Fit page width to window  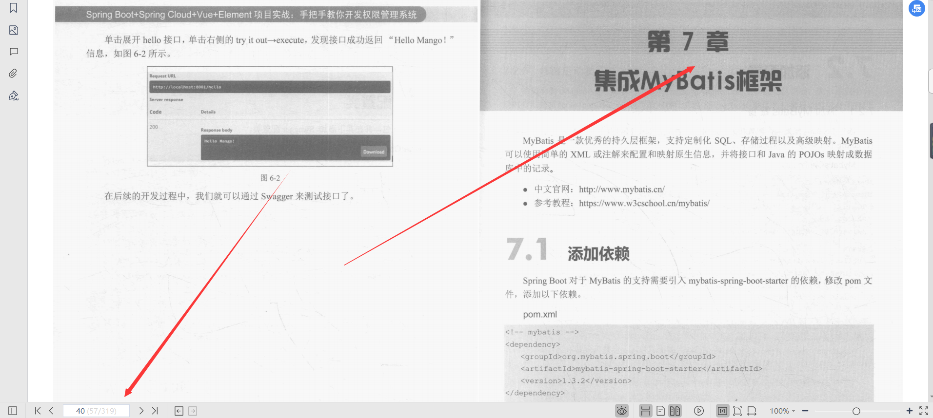pos(752,411)
